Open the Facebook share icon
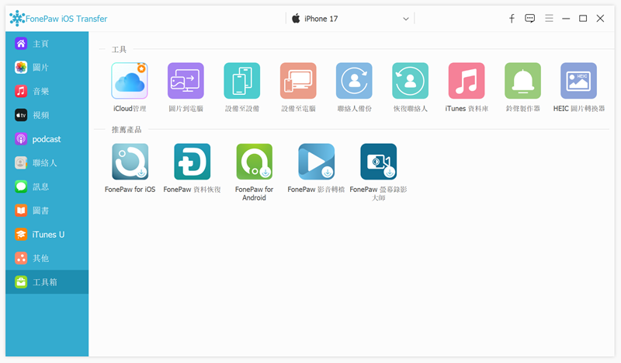621x363 pixels. 512,18
